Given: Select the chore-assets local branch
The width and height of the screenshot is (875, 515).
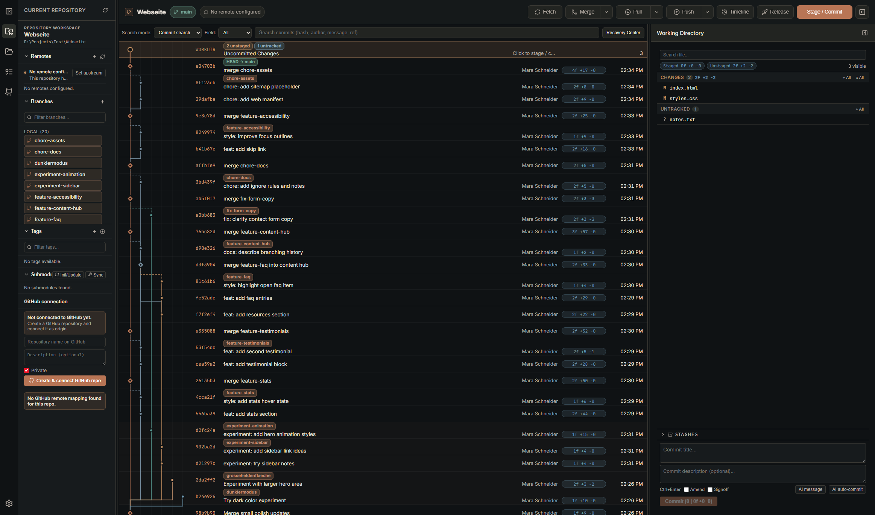Looking at the screenshot, I should [63, 141].
